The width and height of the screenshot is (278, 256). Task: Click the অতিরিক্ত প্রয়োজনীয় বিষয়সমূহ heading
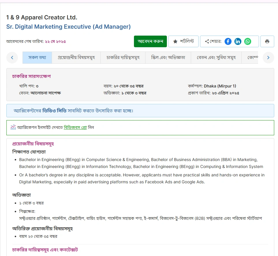click(x=42, y=228)
